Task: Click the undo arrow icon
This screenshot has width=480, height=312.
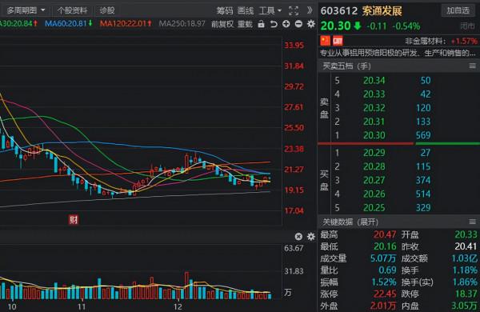Action: point(274,24)
